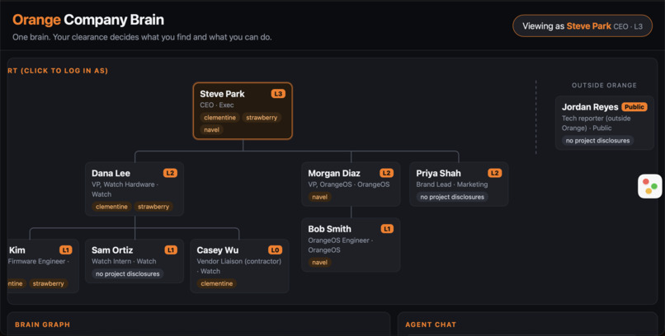Click the floating colored-dots widget icon

click(649, 186)
